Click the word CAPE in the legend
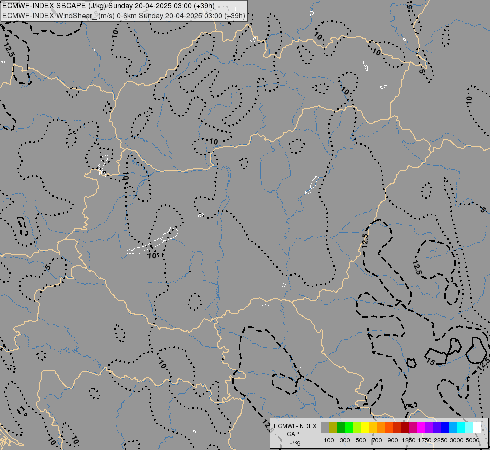 pyautogui.click(x=295, y=434)
